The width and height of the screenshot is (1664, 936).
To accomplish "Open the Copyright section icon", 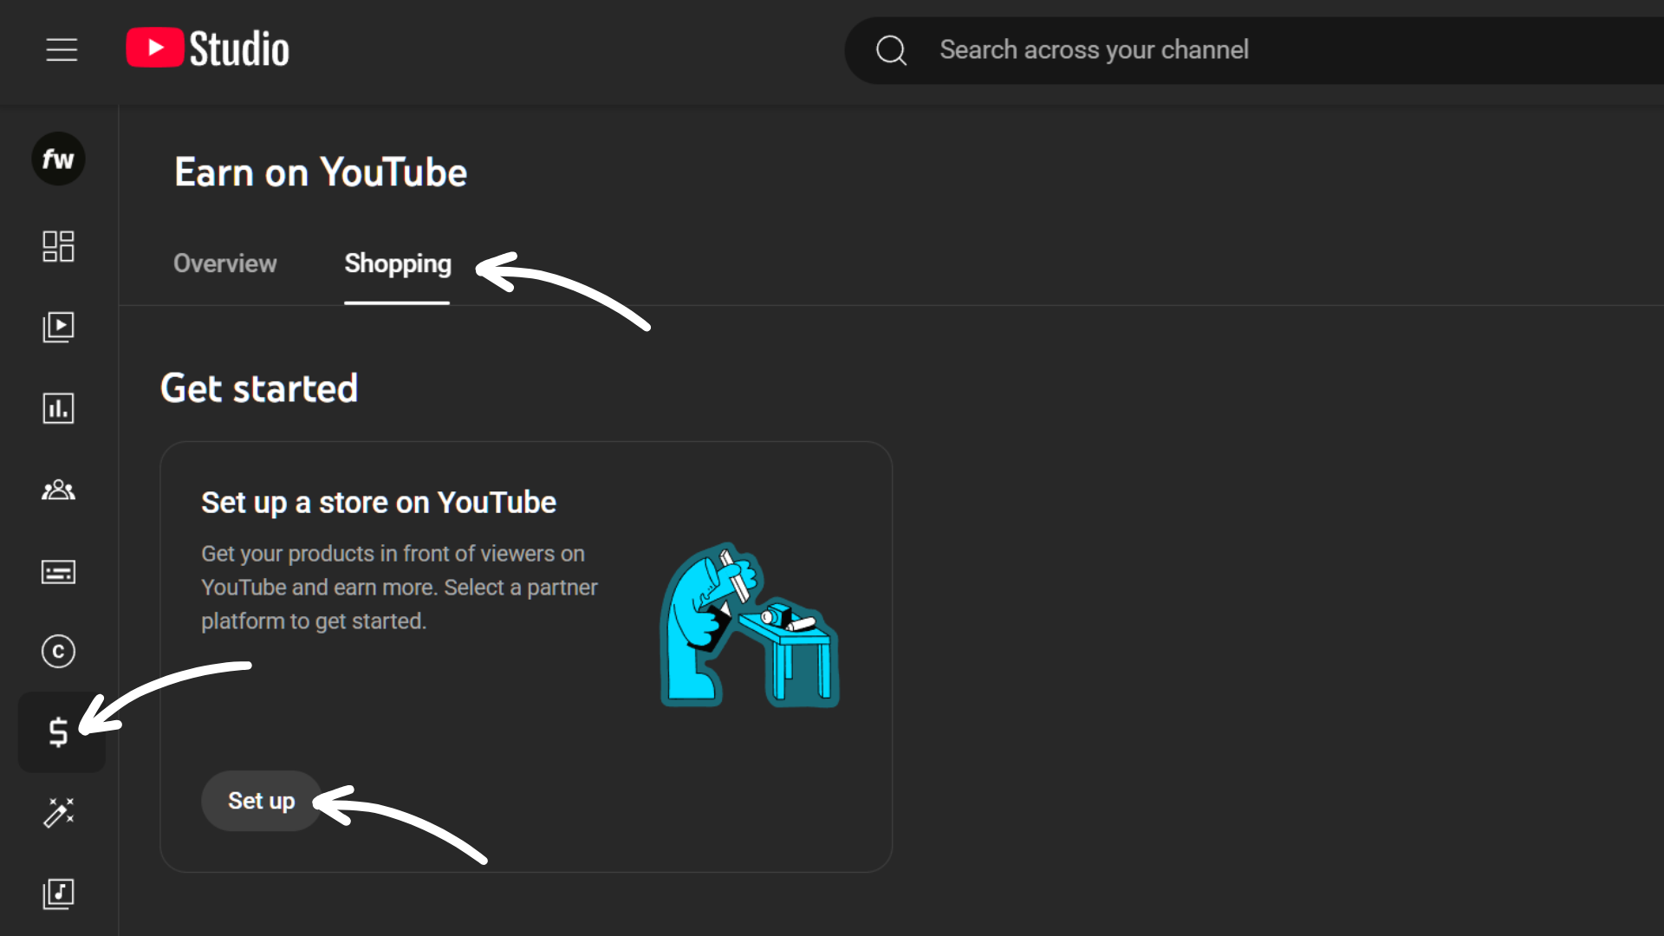I will pyautogui.click(x=58, y=651).
